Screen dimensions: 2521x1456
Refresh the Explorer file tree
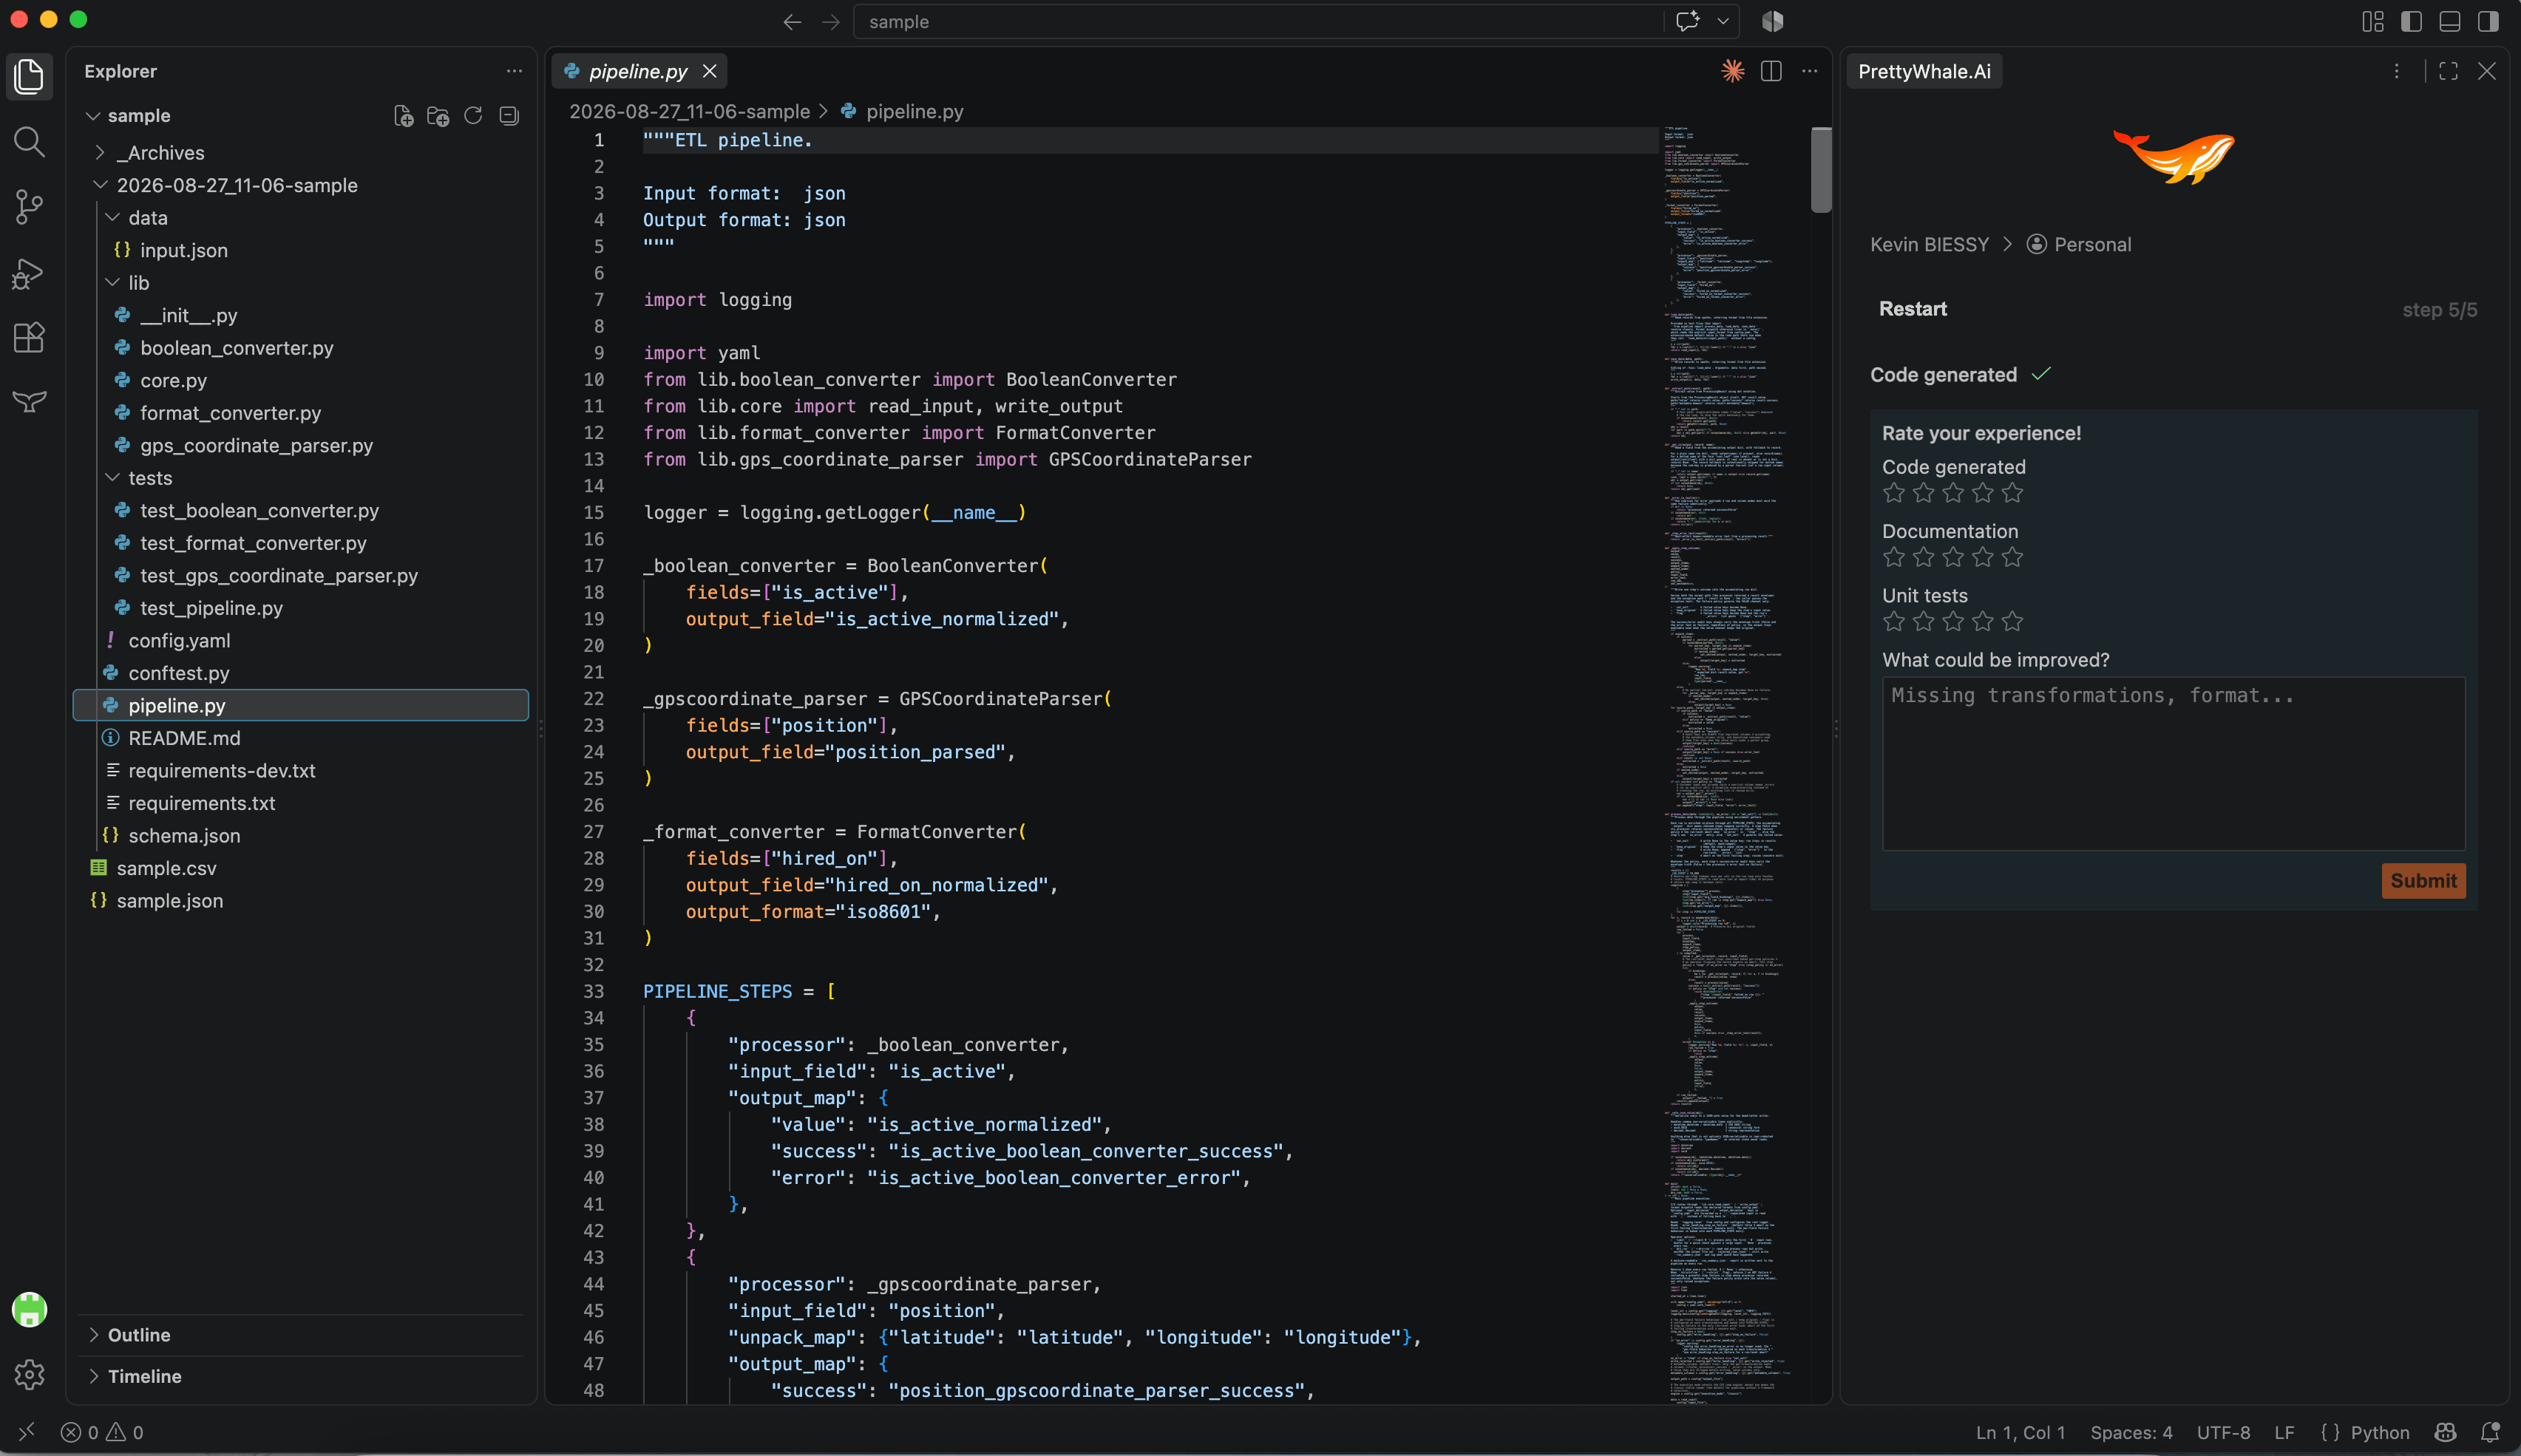coord(473,116)
